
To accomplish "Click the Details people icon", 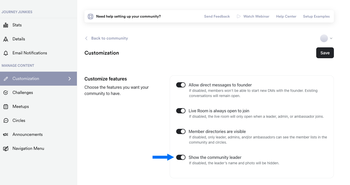I will click(x=5, y=39).
